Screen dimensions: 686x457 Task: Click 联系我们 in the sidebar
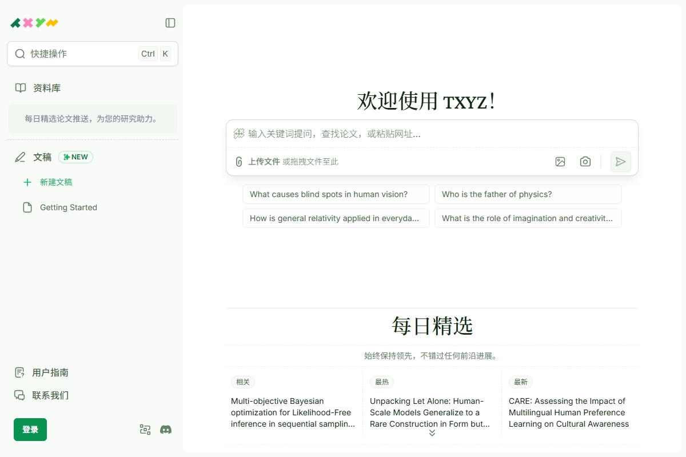[50, 395]
